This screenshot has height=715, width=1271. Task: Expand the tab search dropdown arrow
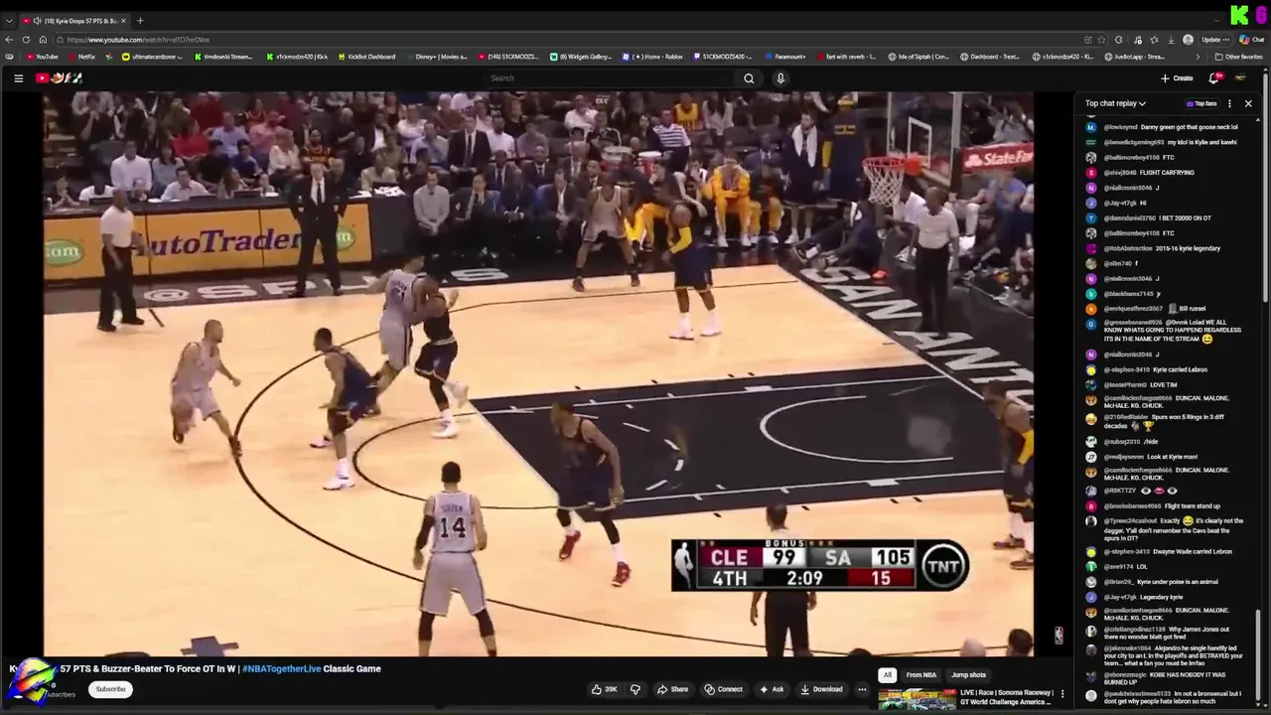point(9,20)
